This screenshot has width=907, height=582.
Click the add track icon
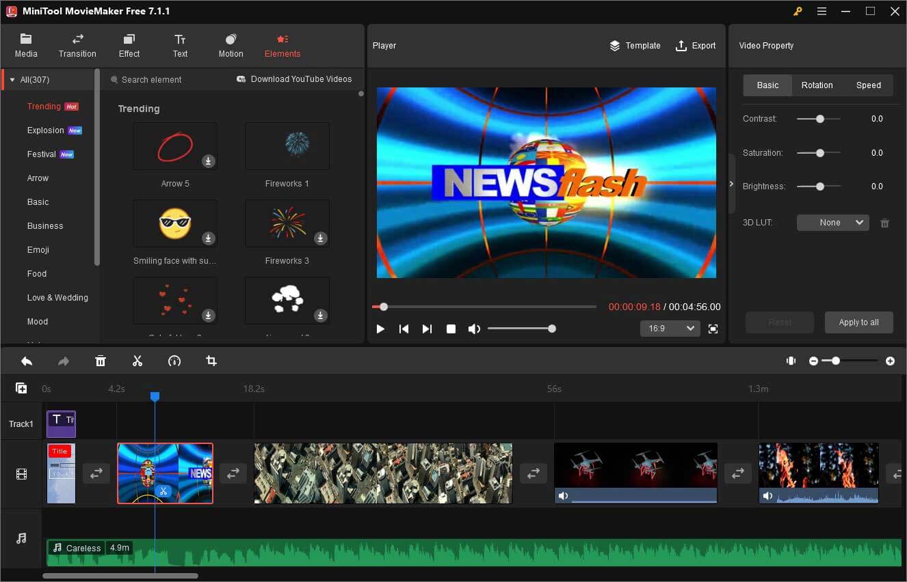point(21,388)
